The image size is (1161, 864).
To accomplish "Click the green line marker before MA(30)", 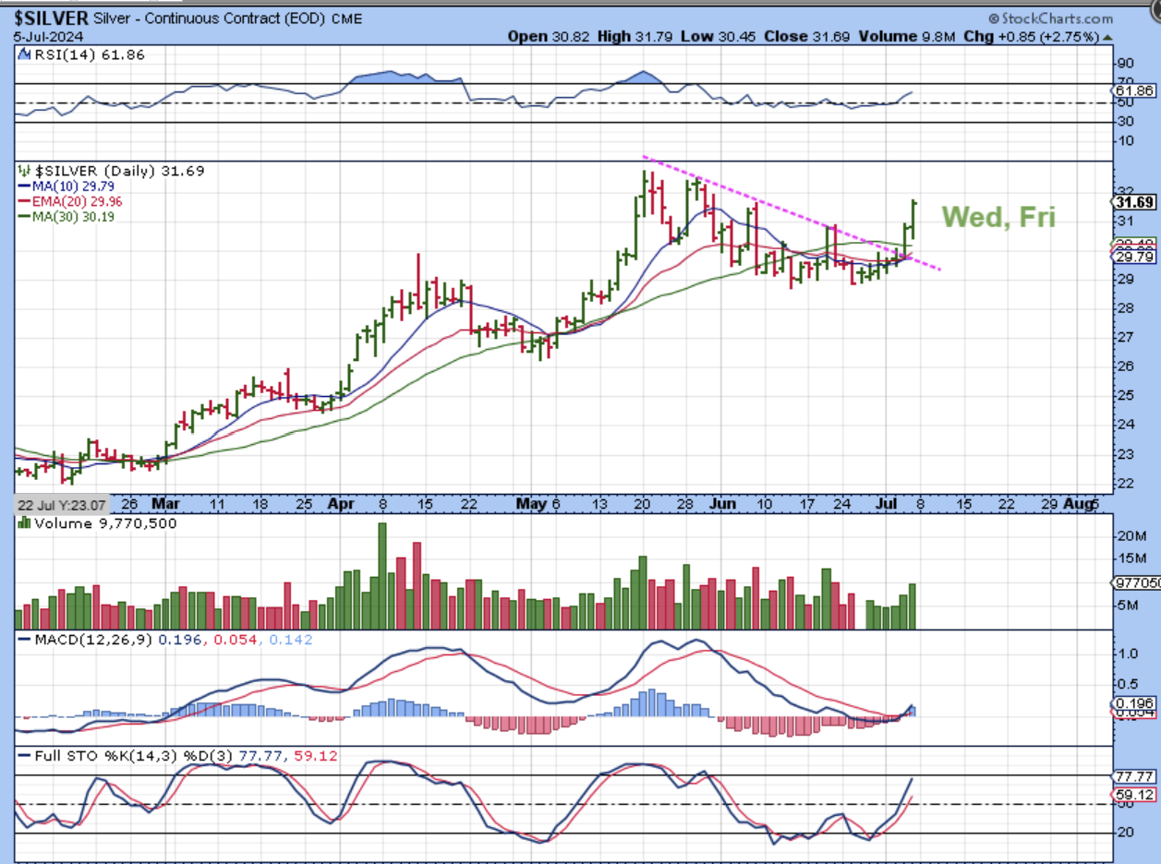I will [23, 216].
